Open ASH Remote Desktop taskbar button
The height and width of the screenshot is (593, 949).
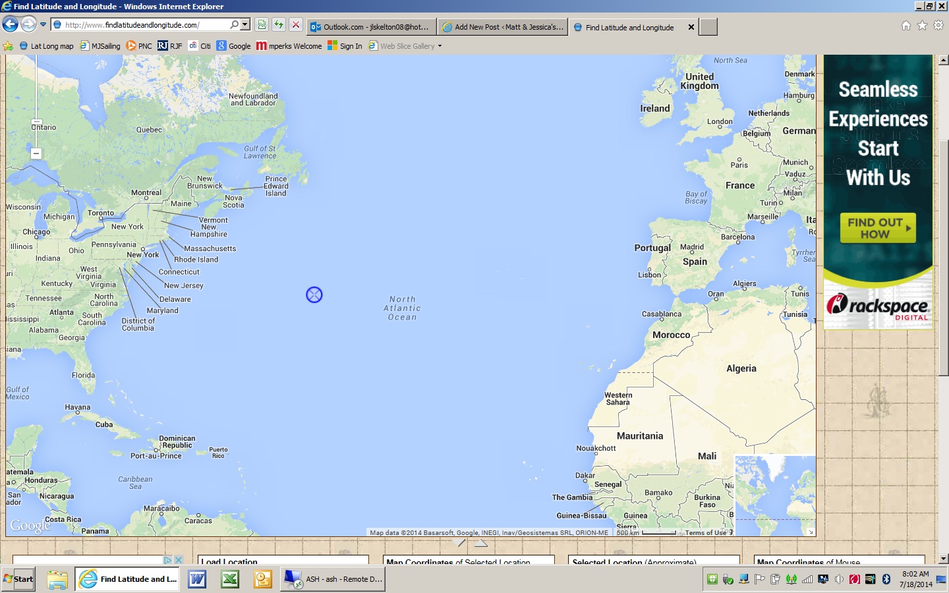(x=333, y=579)
